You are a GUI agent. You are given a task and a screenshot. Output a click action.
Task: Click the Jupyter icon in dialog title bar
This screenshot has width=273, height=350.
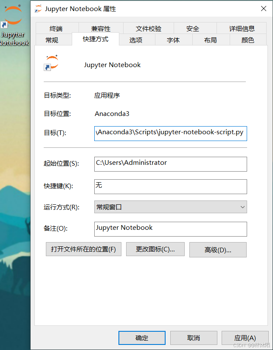[38, 9]
